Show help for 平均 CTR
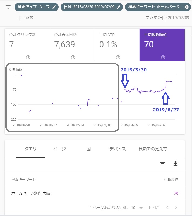The width and height of the screenshot is (192, 216). [x=118, y=57]
